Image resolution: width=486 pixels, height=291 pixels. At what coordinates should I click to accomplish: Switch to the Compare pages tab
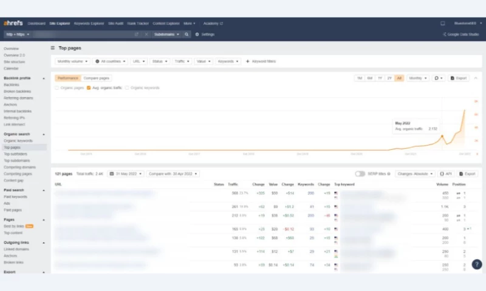(x=97, y=78)
